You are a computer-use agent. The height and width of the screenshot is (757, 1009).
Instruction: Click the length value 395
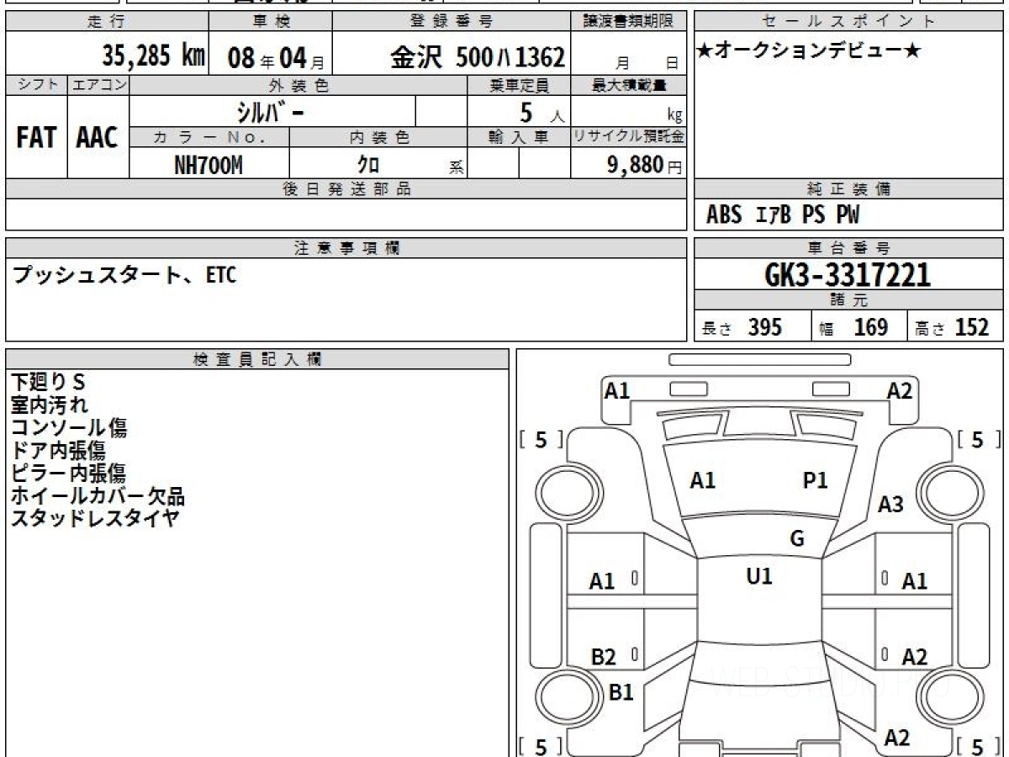[x=765, y=327]
